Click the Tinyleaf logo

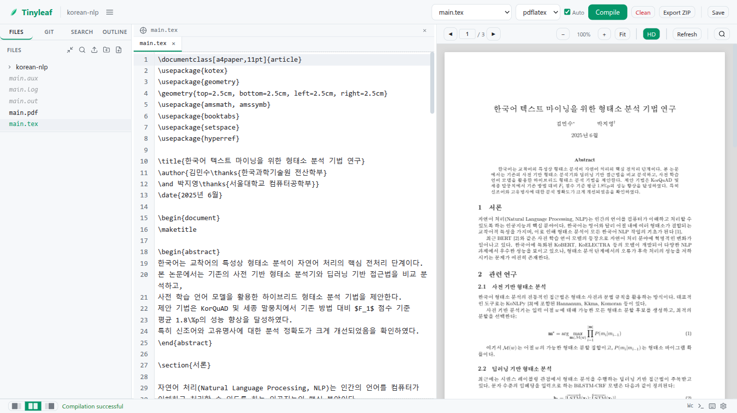pyautogui.click(x=31, y=12)
